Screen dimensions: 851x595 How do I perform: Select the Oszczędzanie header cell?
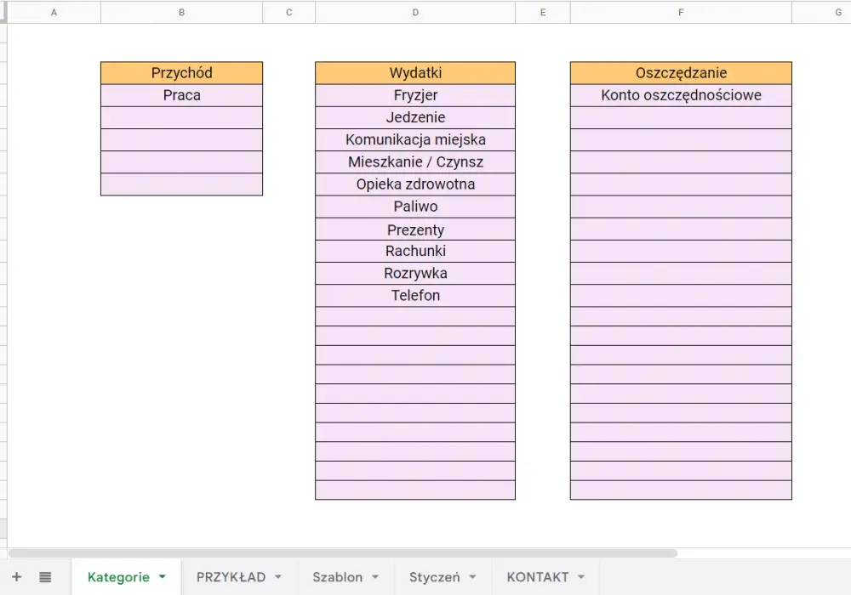(681, 73)
